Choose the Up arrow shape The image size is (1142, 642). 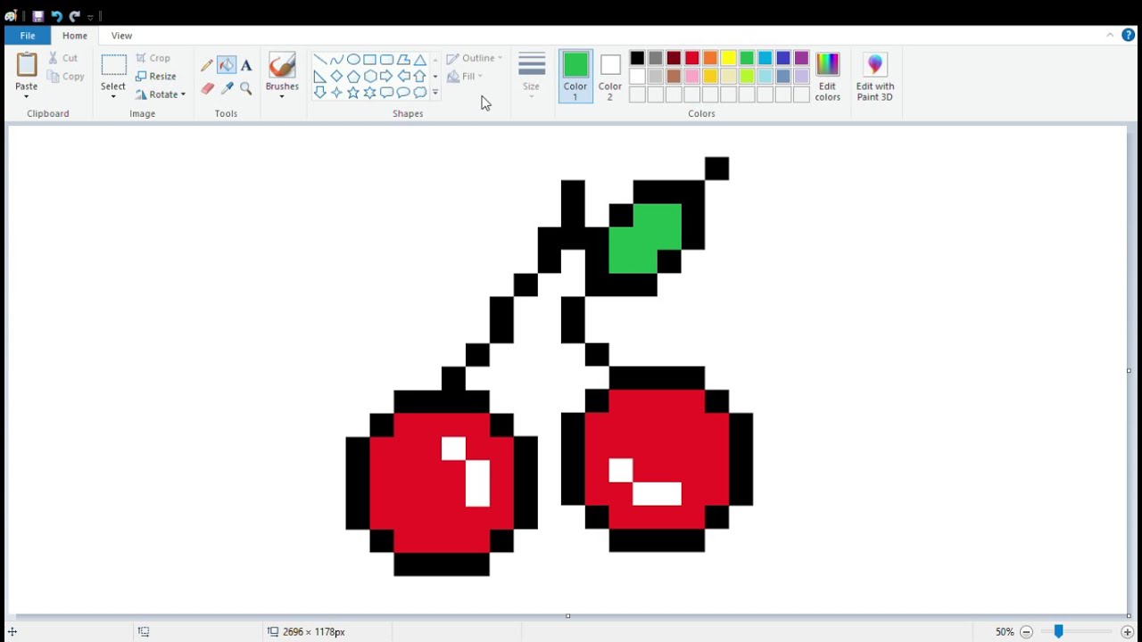419,76
